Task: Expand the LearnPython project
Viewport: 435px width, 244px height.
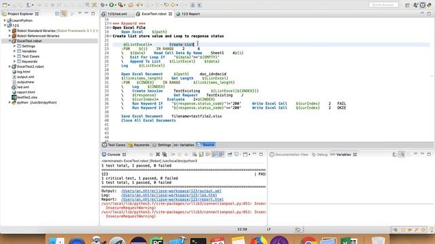Action: pos(5,20)
